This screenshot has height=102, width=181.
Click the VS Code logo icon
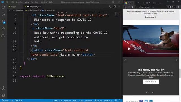(x=3, y=2)
